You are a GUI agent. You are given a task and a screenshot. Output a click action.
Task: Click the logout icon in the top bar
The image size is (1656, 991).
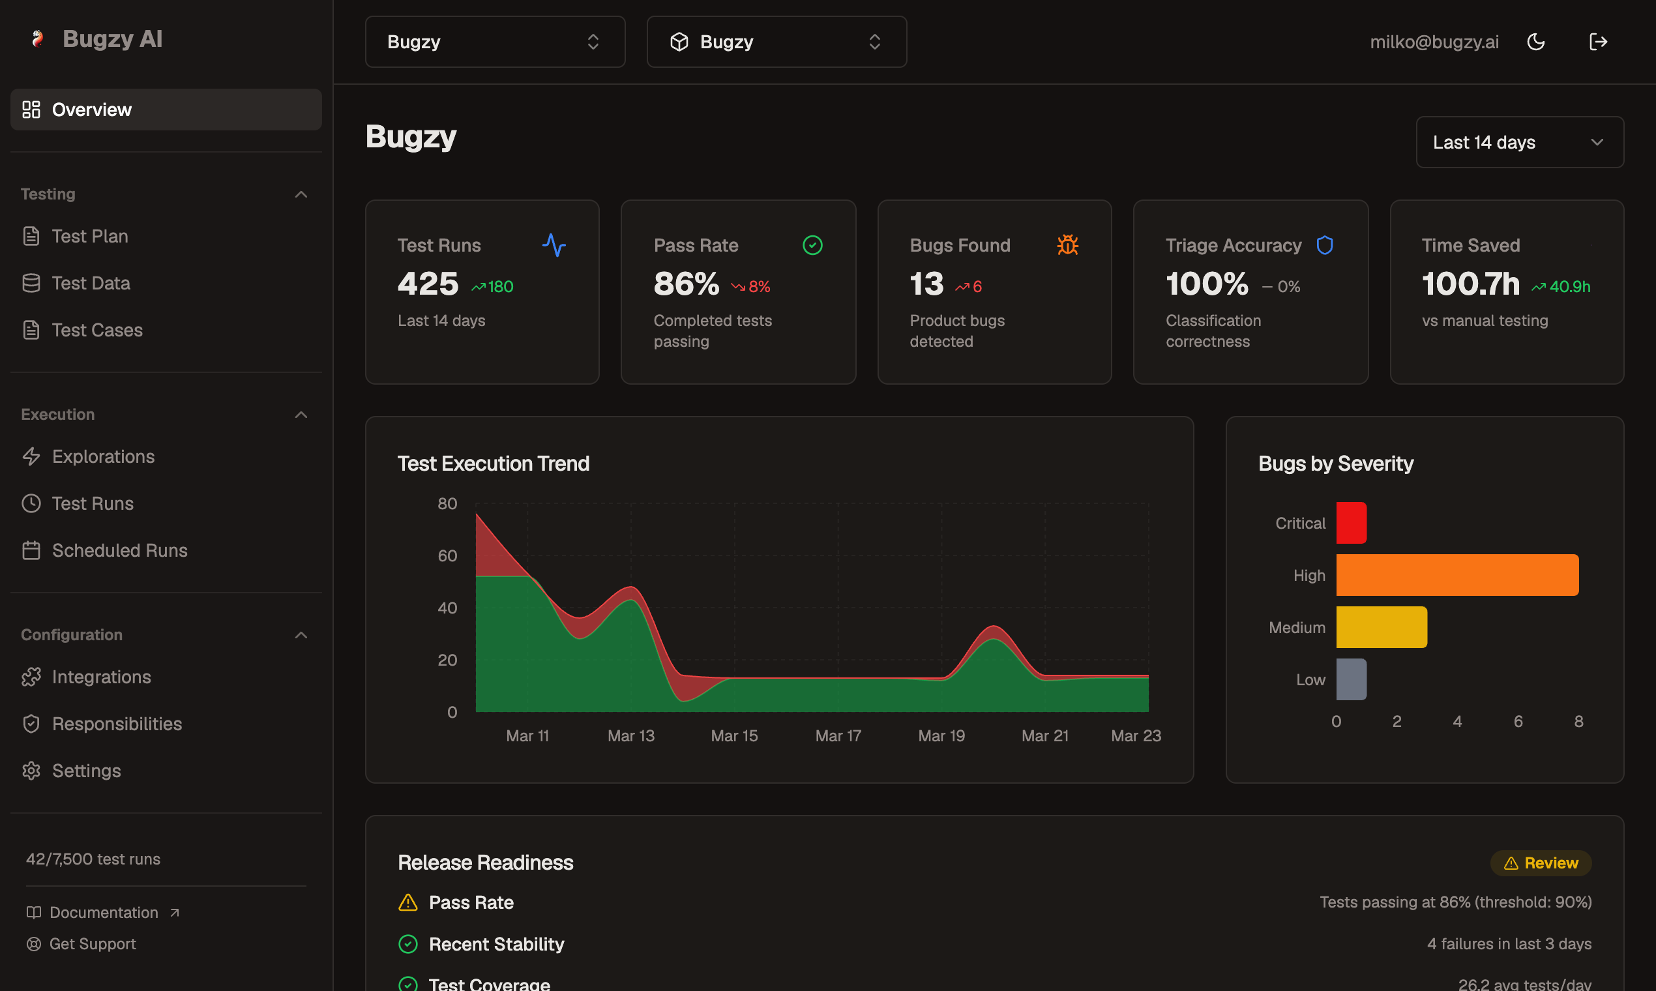tap(1599, 42)
